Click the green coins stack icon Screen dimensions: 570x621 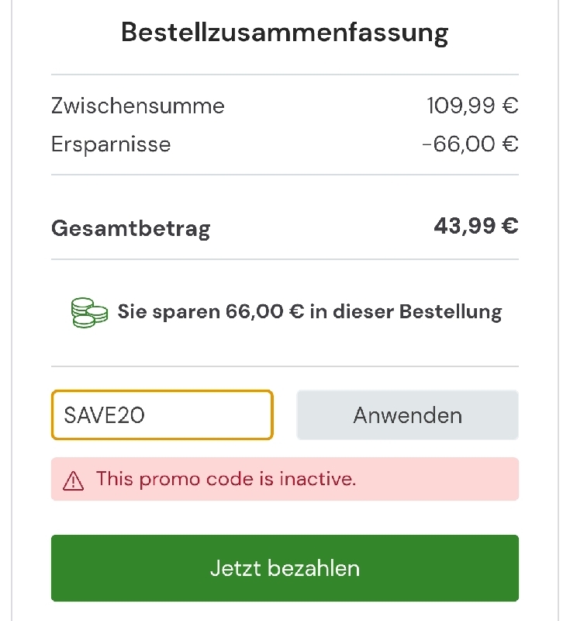point(89,312)
